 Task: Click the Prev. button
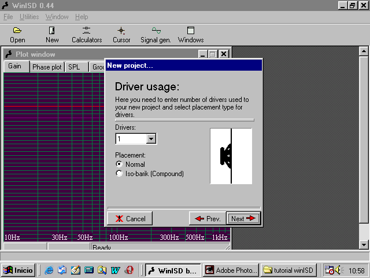coord(208,218)
